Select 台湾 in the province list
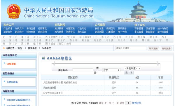This screenshot has height=106, width=175. [69, 44]
